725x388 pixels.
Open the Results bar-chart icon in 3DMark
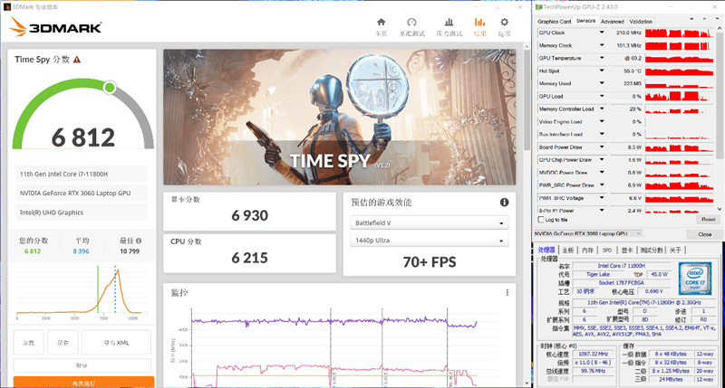coord(479,22)
